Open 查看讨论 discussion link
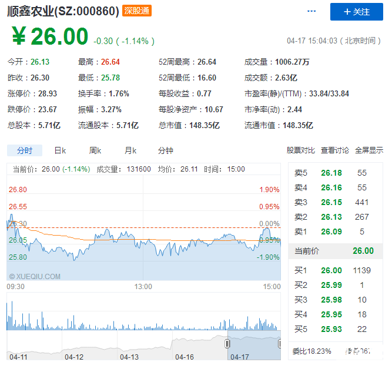392x369 pixels. (335, 150)
